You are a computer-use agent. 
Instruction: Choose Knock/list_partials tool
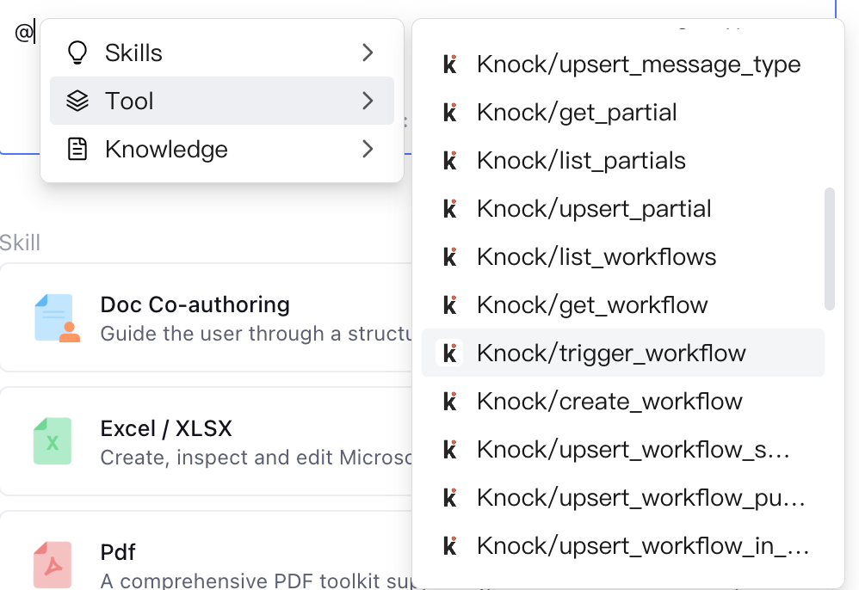point(623,160)
